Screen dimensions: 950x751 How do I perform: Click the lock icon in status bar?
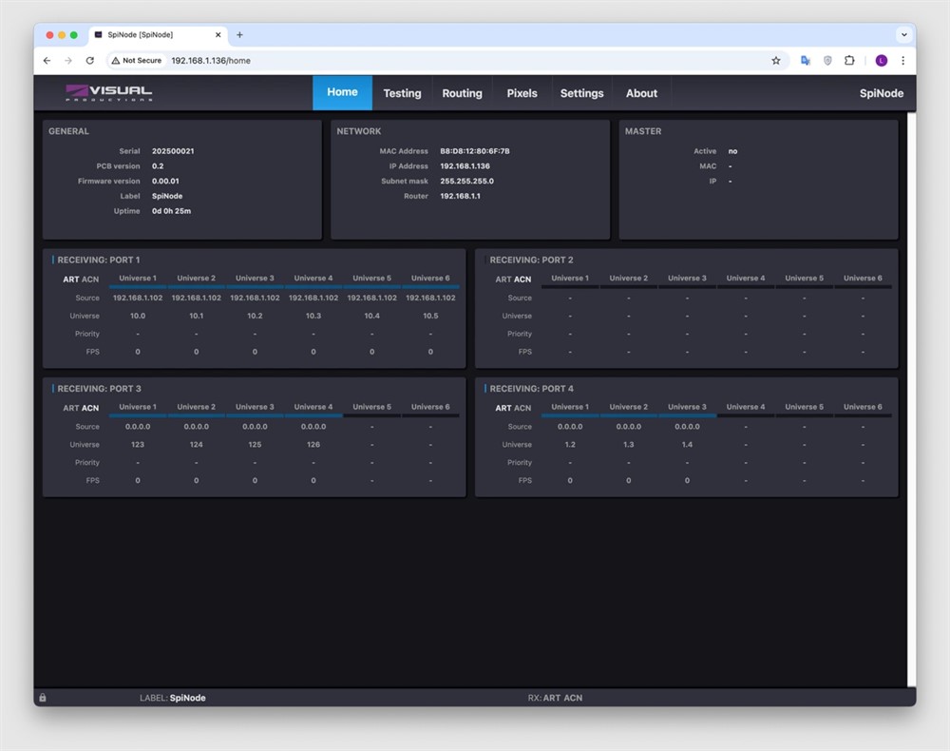pos(43,698)
